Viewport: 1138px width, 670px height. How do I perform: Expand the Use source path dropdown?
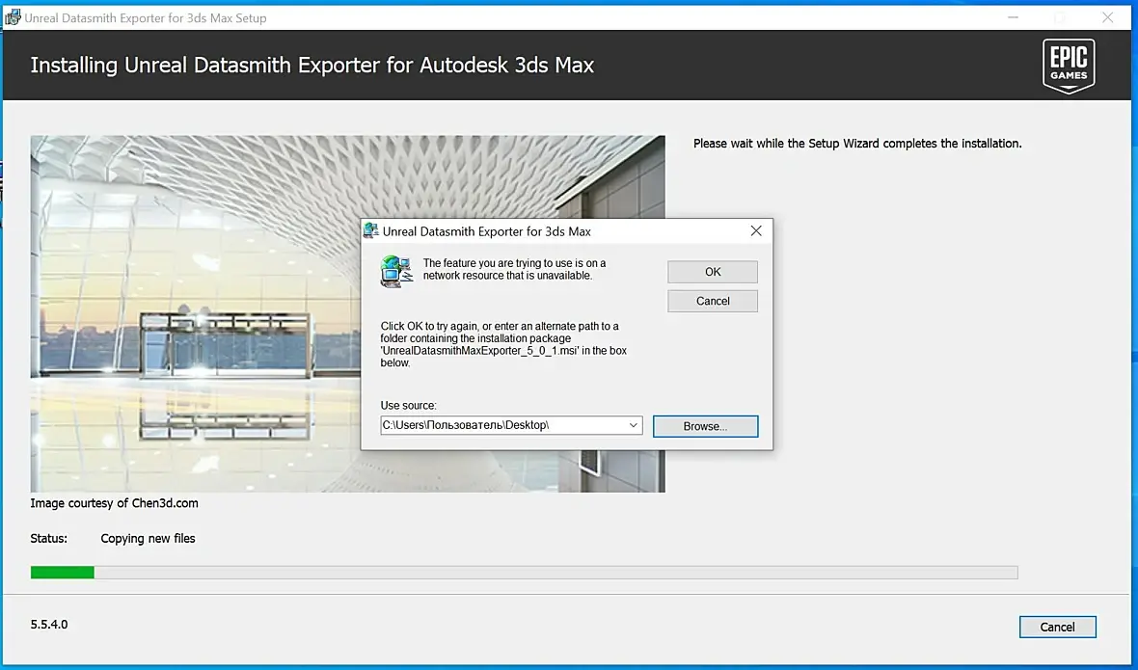tap(633, 425)
